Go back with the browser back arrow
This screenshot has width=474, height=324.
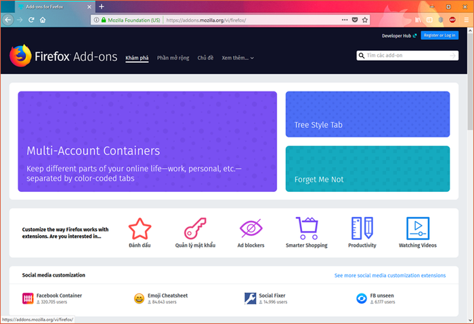click(8, 20)
